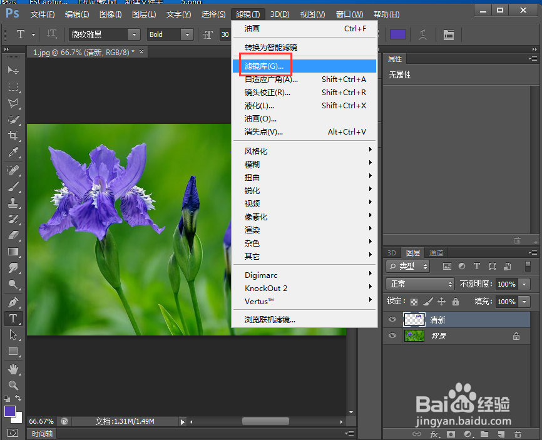The height and width of the screenshot is (440, 542).
Task: Select the Horizontal Type tool in toolbox
Action: [x=13, y=319]
